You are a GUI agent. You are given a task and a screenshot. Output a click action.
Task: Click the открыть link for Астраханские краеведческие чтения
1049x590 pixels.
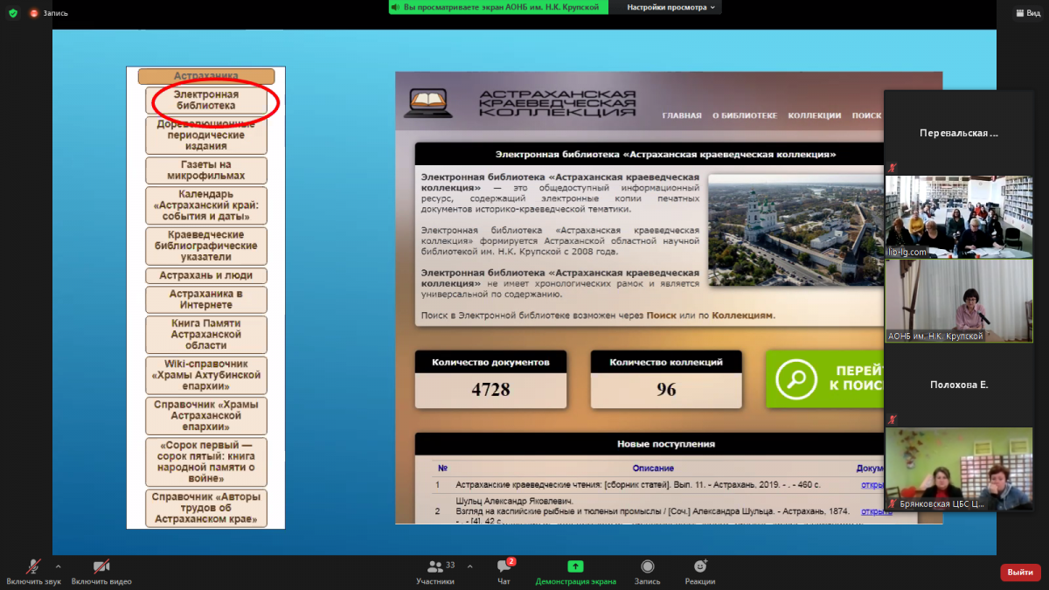coord(872,484)
